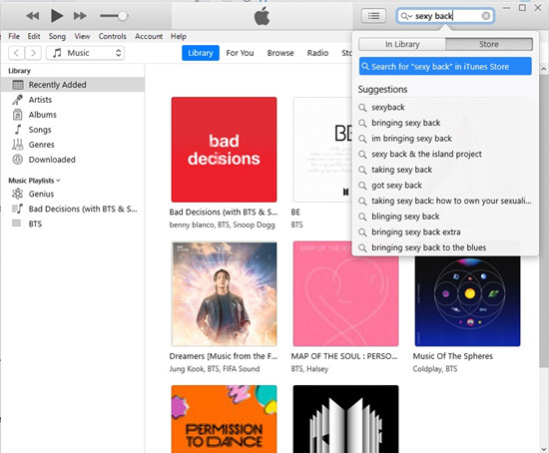Click artist text Jung Kook, BTS, FIFA Sound
Image resolution: width=549 pixels, height=453 pixels.
pos(215,369)
